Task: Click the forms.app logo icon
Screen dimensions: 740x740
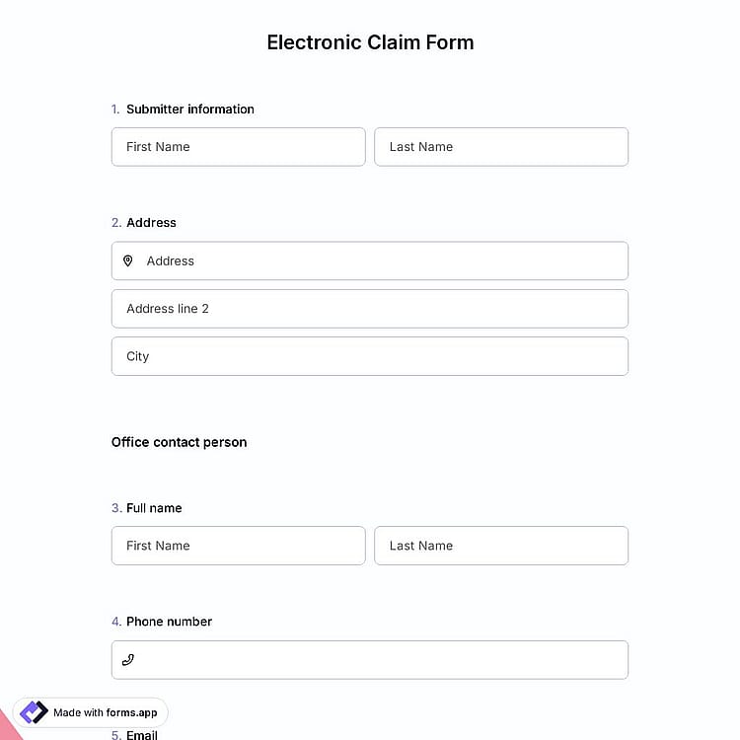Action: tap(34, 712)
